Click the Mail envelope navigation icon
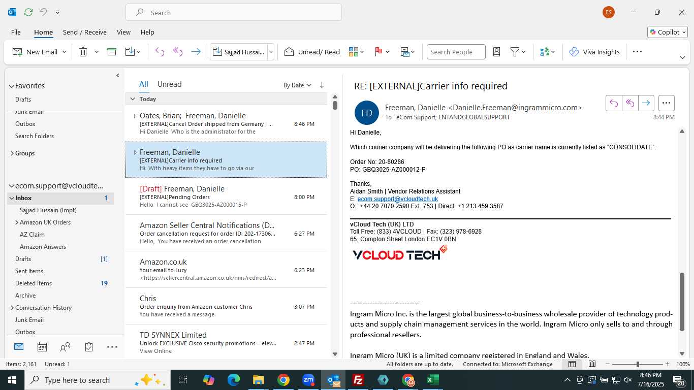The width and height of the screenshot is (694, 390). pos(19,347)
